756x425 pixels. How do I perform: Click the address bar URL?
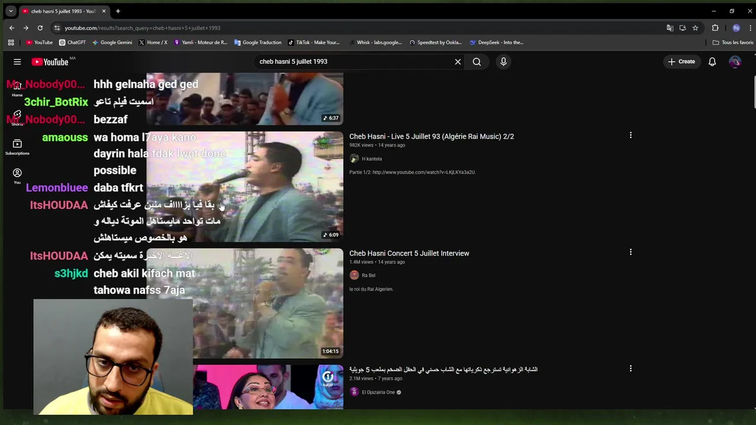coord(142,28)
